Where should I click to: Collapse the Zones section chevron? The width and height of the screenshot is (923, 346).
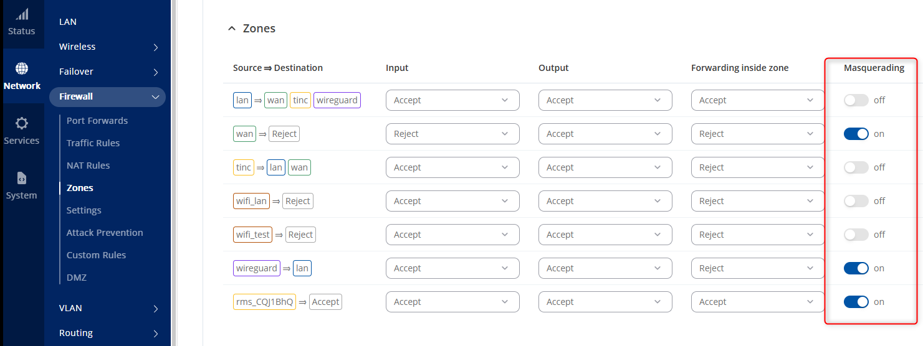232,29
